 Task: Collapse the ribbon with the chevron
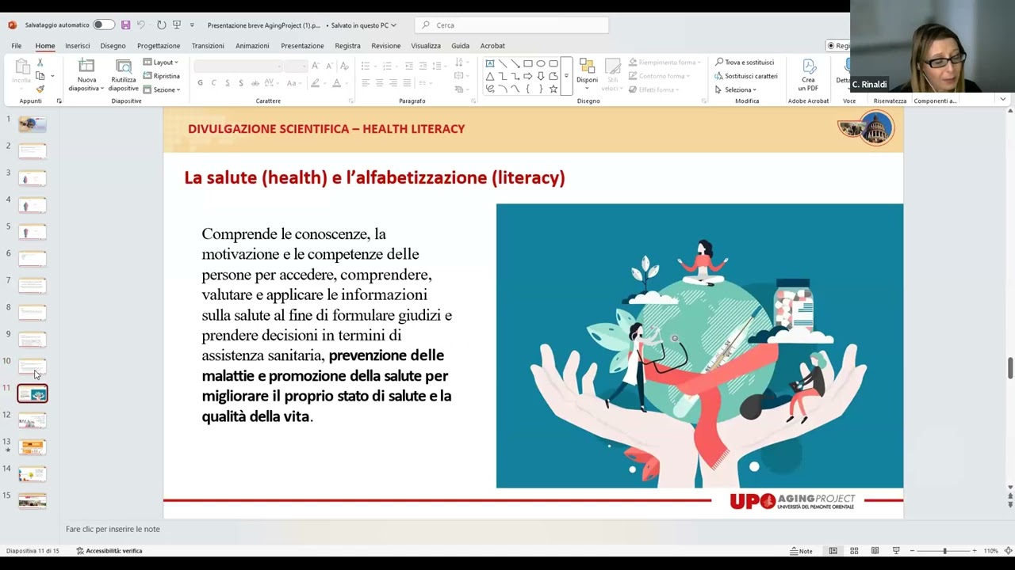coord(1003,100)
